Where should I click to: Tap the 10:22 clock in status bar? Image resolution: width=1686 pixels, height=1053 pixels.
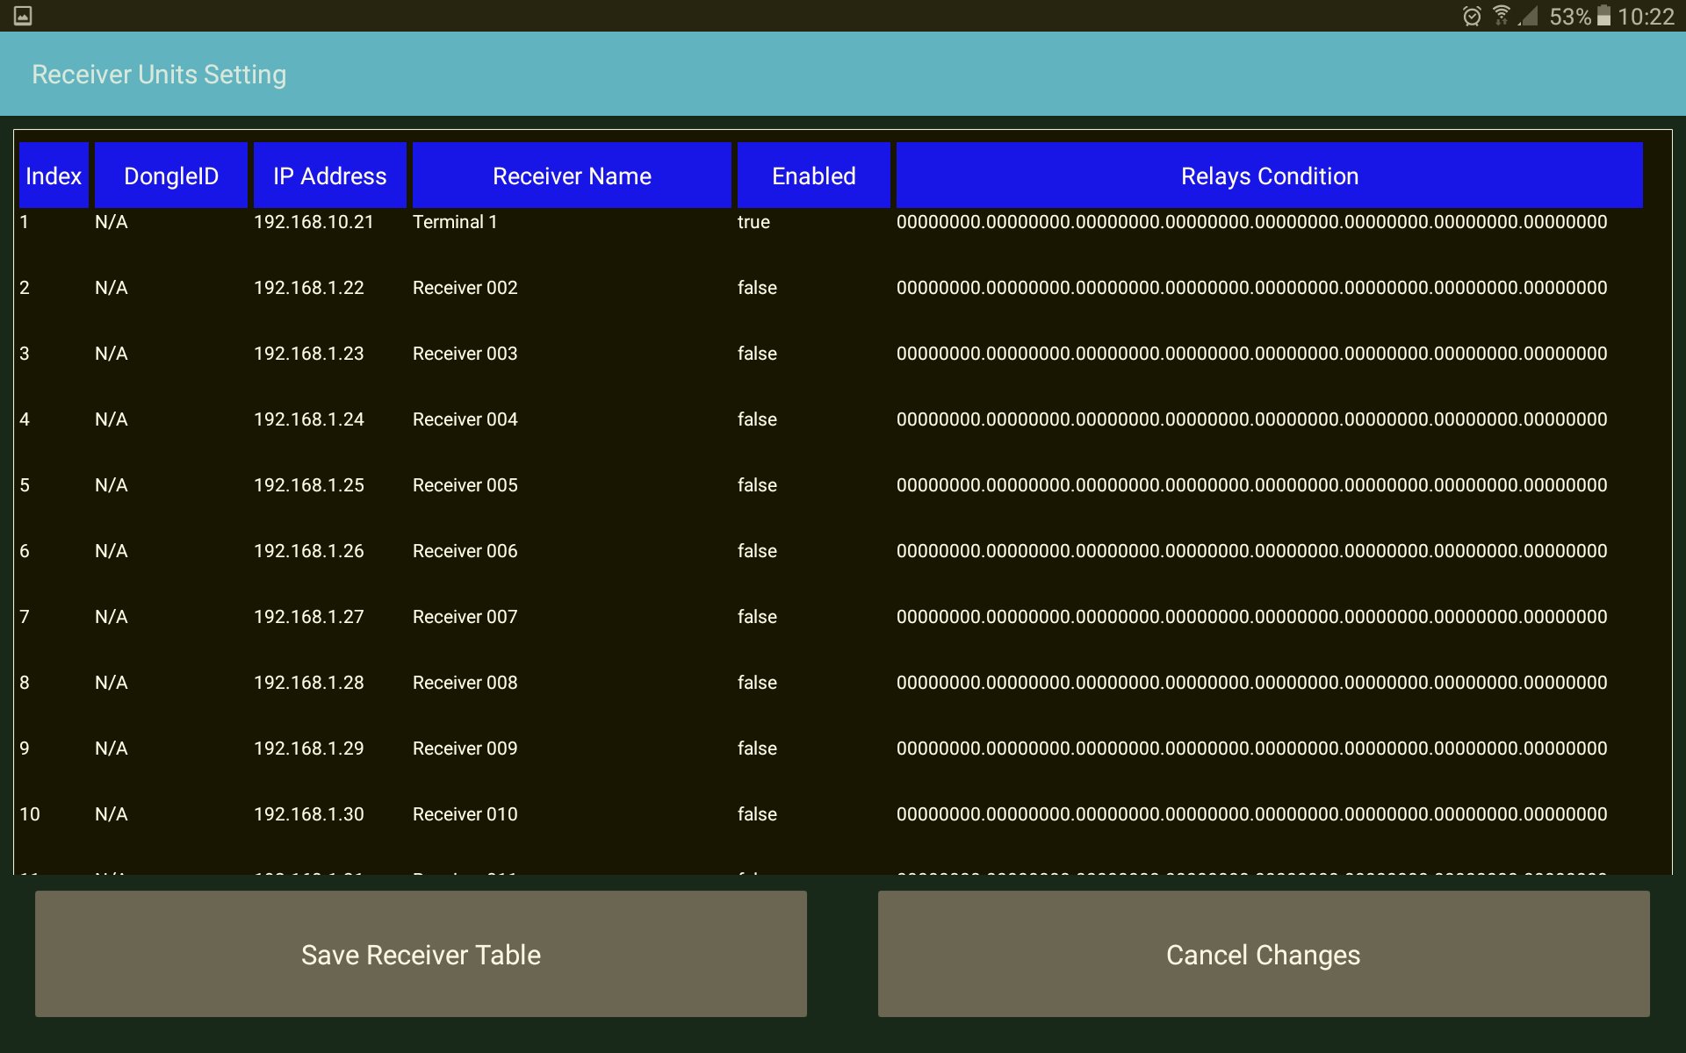tap(1646, 17)
